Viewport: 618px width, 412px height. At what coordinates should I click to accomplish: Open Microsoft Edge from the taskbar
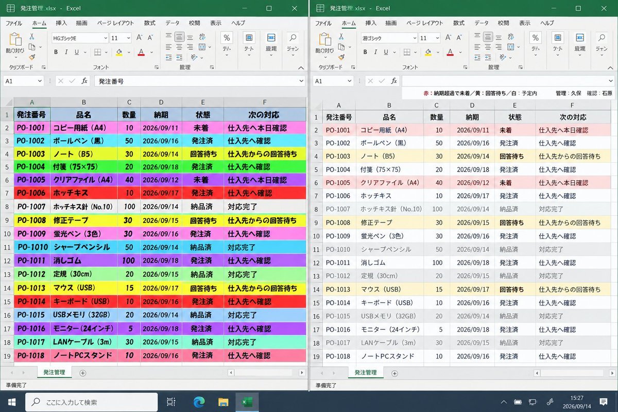(x=199, y=402)
